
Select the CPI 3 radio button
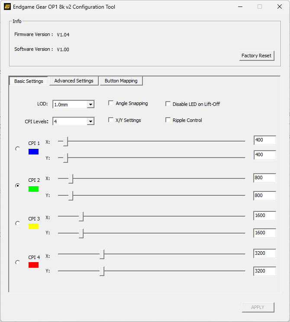point(17,223)
